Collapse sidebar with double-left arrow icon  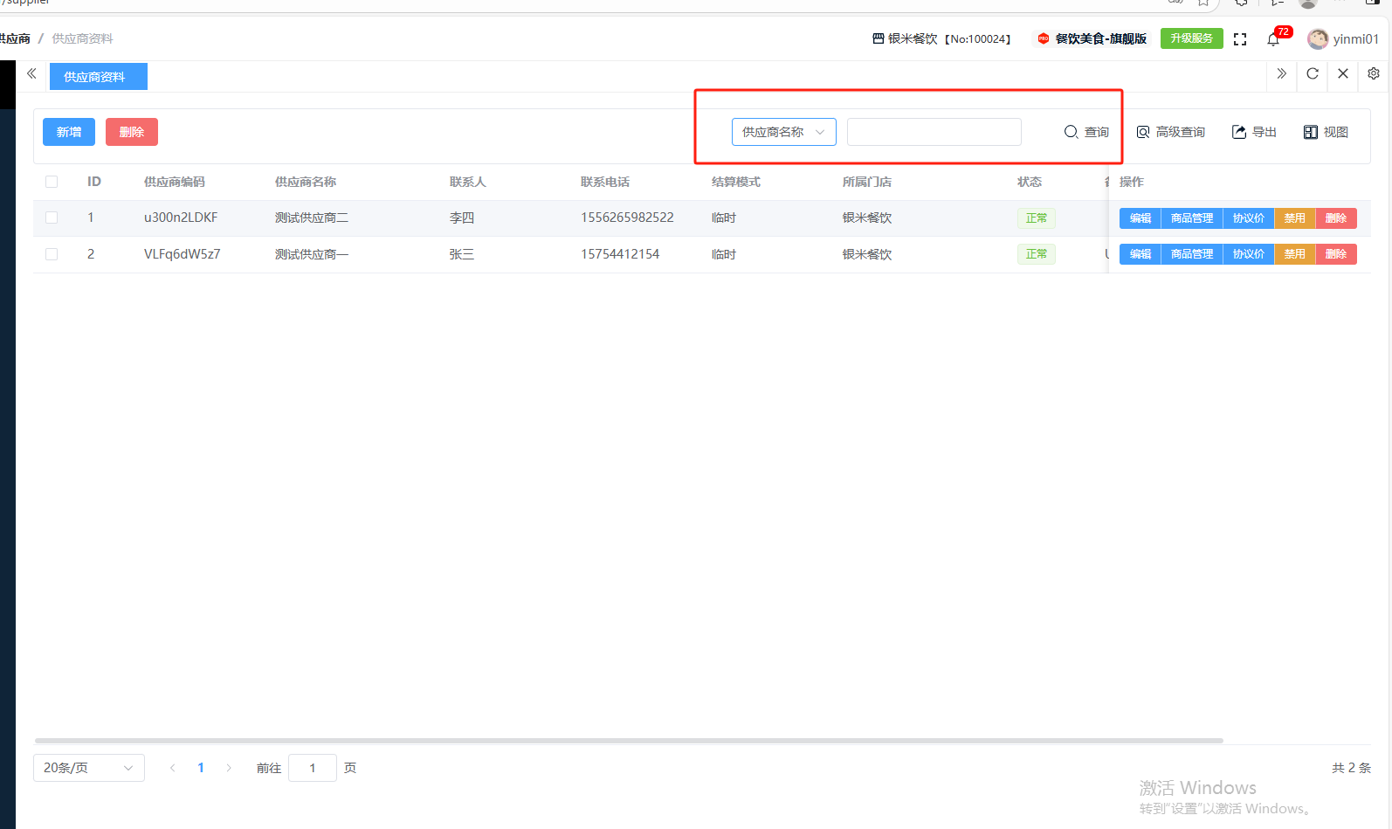click(31, 74)
